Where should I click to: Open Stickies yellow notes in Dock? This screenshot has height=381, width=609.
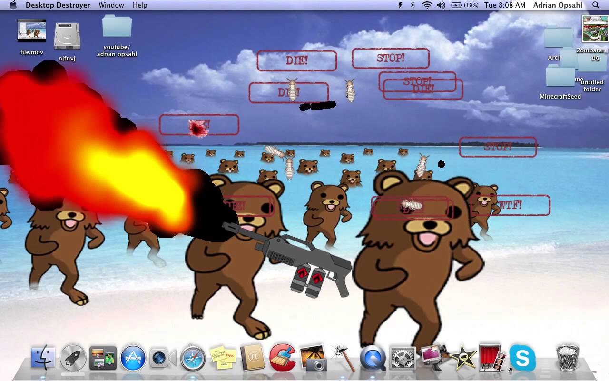(x=223, y=358)
